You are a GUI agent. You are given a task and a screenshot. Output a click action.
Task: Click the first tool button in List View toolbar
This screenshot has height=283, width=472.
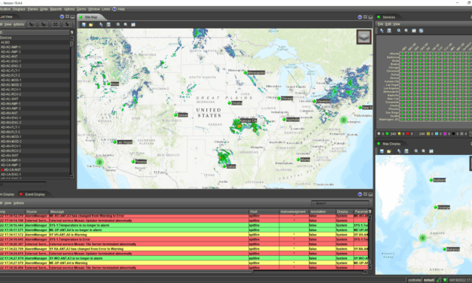coord(32,24)
